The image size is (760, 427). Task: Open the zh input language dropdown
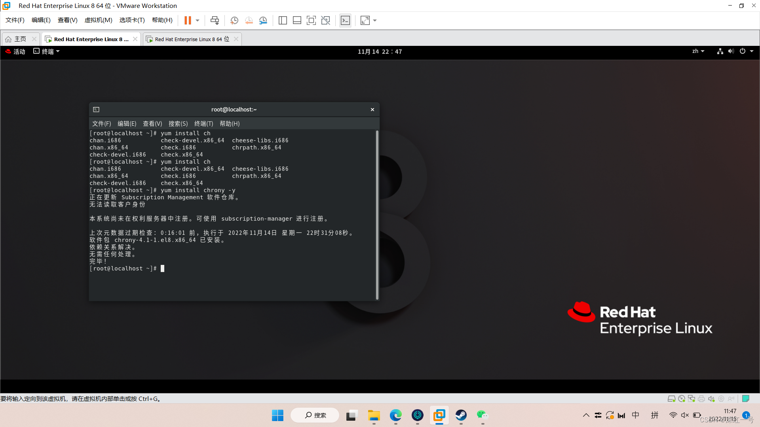click(698, 51)
